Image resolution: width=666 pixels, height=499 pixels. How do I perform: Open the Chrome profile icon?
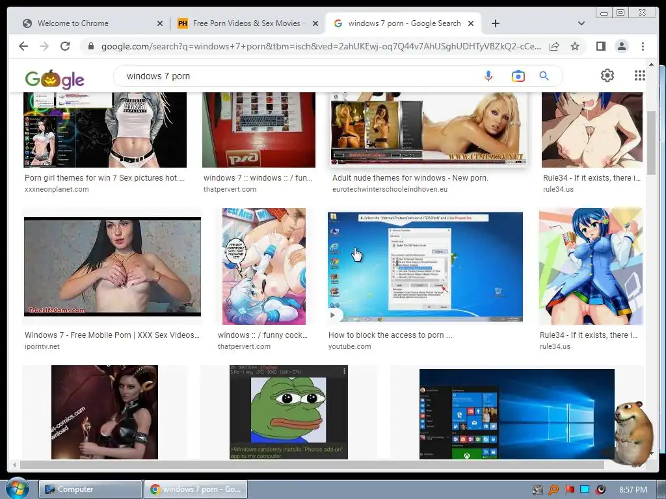[x=621, y=46]
